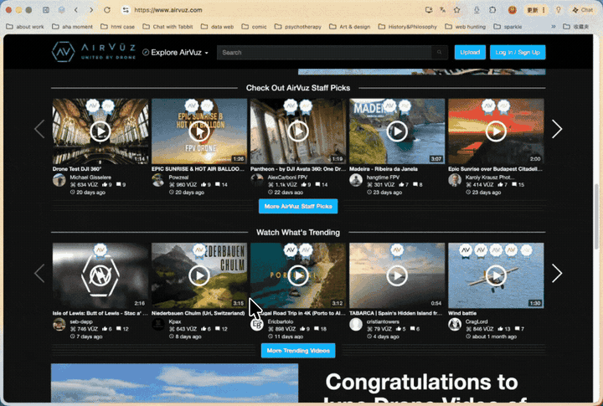The width and height of the screenshot is (603, 406).
Task: Click the Wind battle title link
Action: tap(462, 313)
